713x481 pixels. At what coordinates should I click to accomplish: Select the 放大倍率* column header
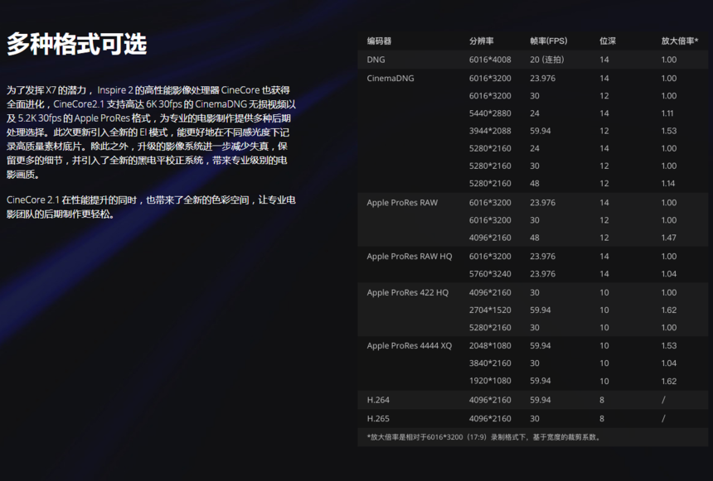(x=679, y=41)
